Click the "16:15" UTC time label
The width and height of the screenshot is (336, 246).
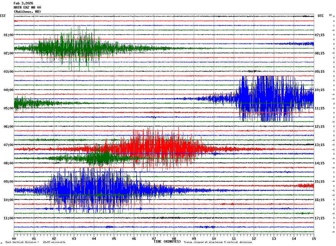pyautogui.click(x=320, y=200)
